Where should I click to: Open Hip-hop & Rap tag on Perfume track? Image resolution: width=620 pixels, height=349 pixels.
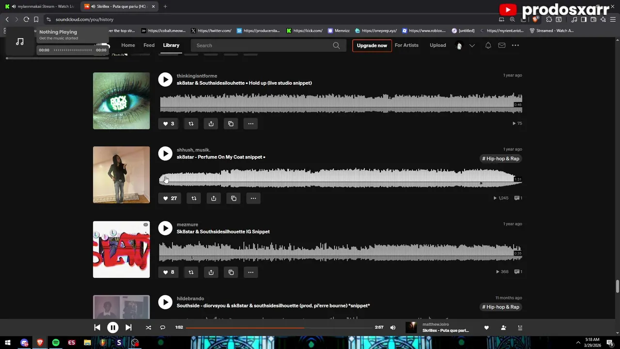pyautogui.click(x=501, y=159)
